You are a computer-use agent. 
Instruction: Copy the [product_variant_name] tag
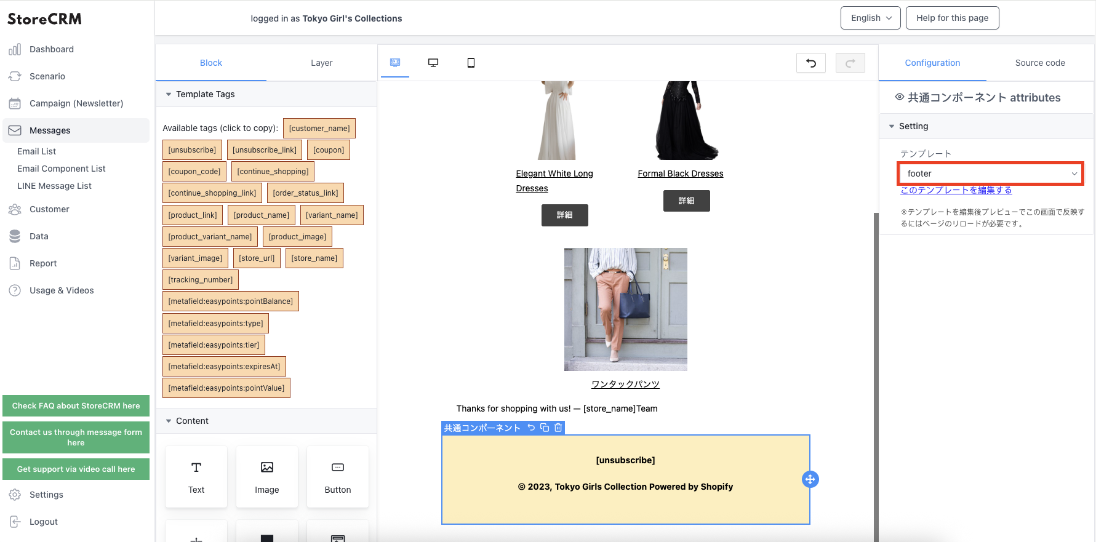[x=210, y=237]
